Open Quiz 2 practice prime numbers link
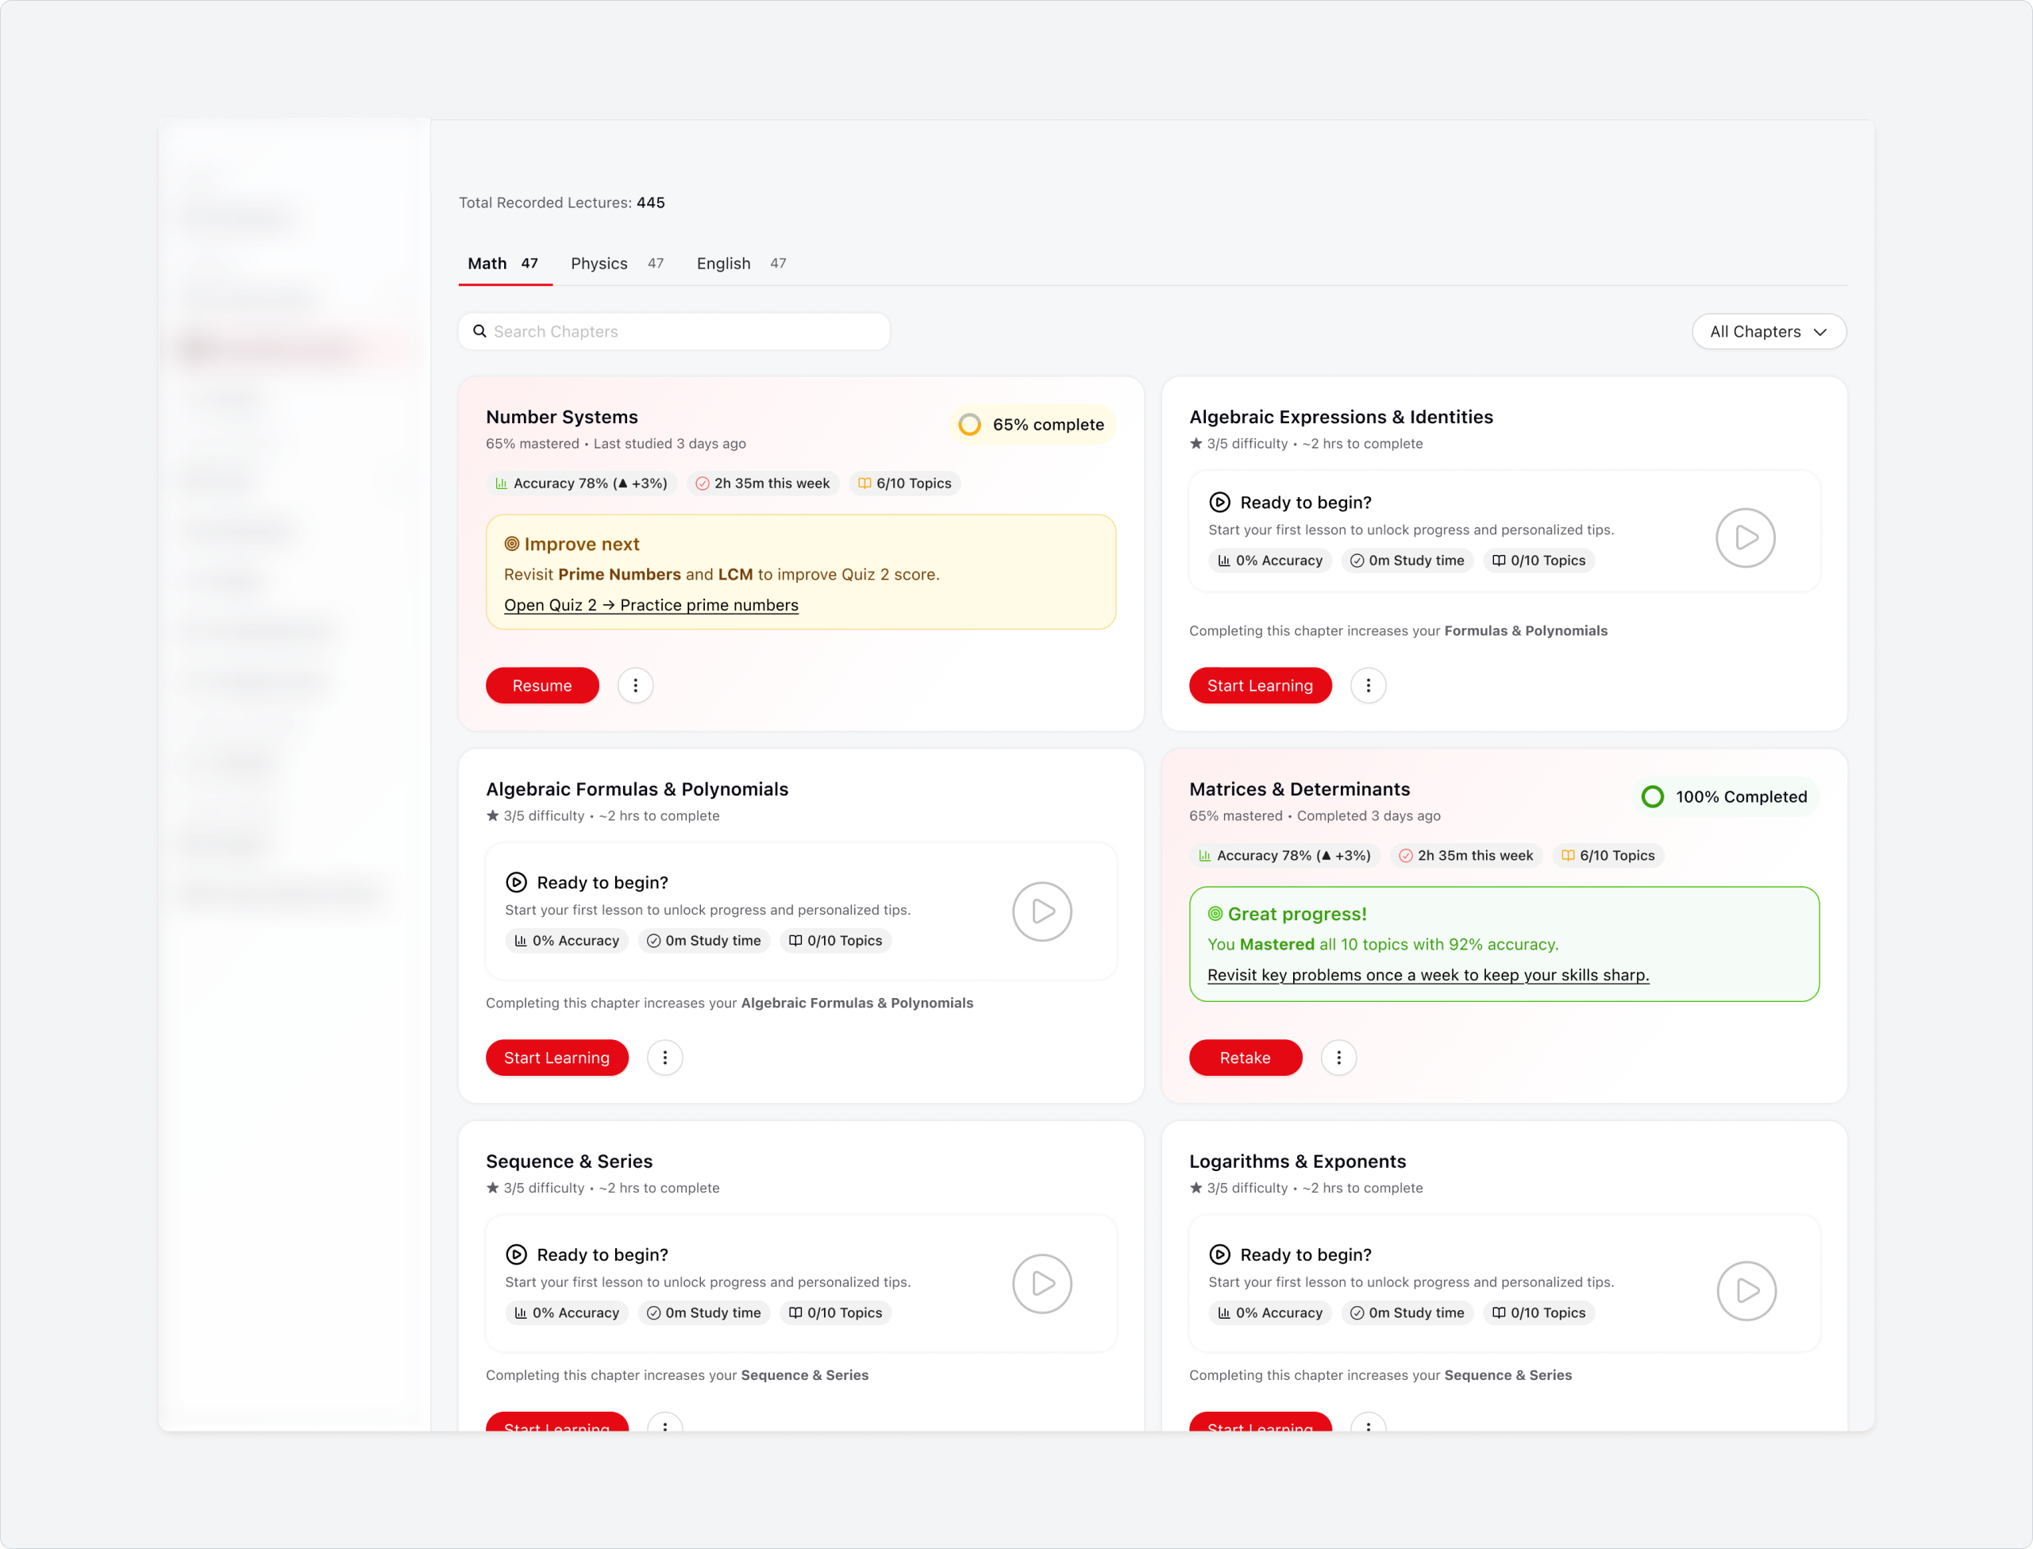Viewport: 2033px width, 1549px height. (651, 605)
